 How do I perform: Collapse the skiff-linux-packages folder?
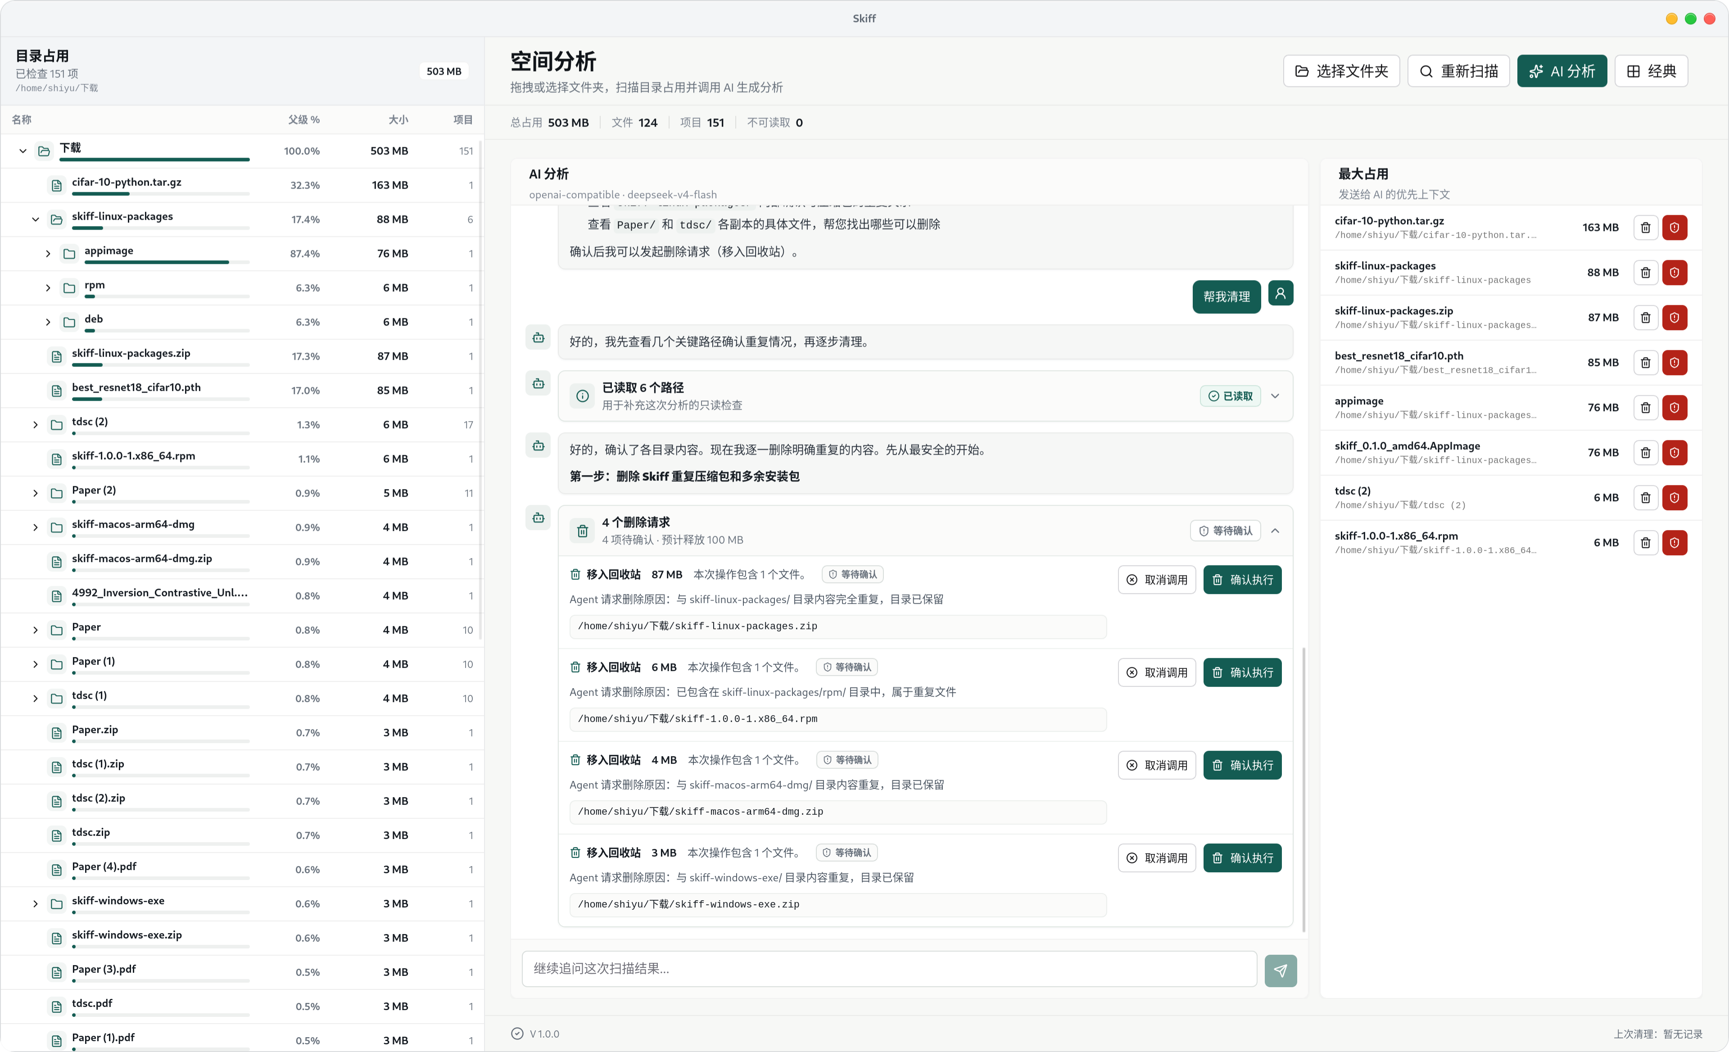[35, 219]
